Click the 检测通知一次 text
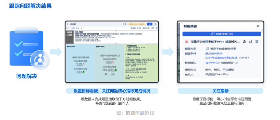The height and width of the screenshot is (120, 280). [230, 63]
